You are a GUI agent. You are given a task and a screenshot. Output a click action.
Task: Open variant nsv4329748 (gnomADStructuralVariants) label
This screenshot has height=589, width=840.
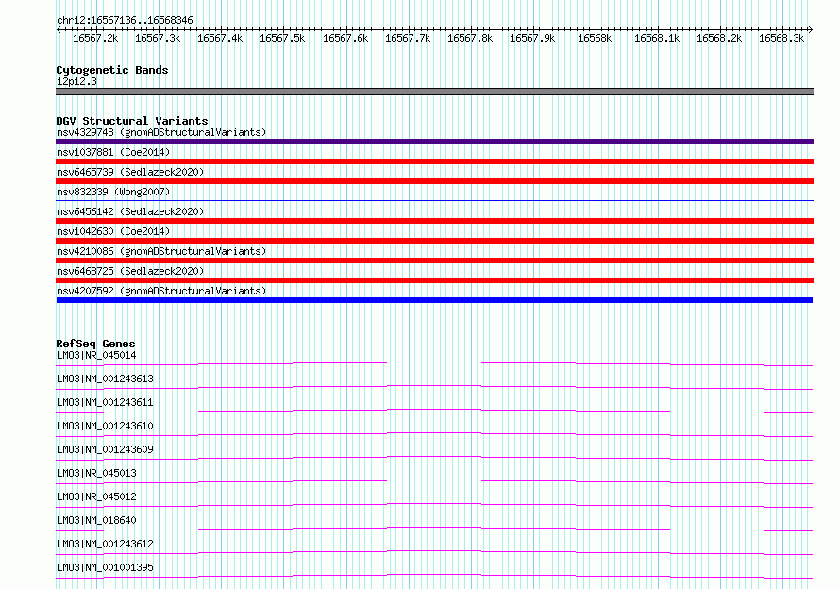click(161, 132)
